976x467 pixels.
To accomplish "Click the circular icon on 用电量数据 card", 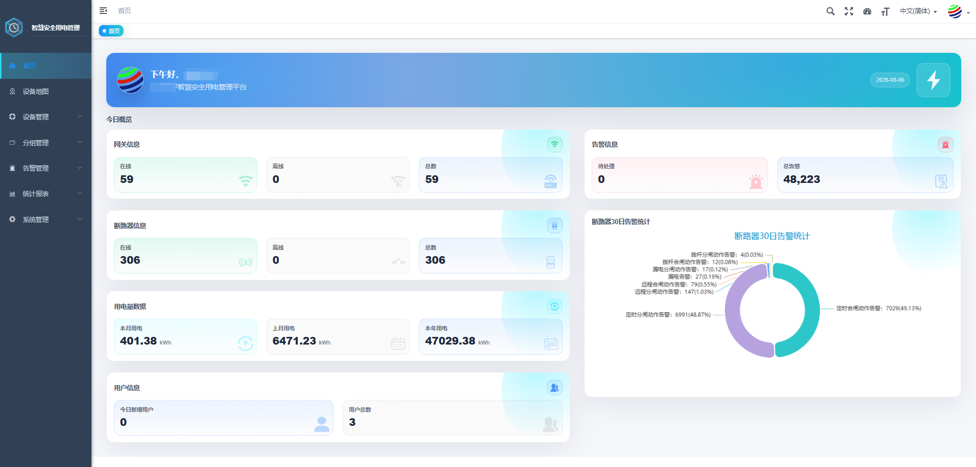I will tap(555, 306).
